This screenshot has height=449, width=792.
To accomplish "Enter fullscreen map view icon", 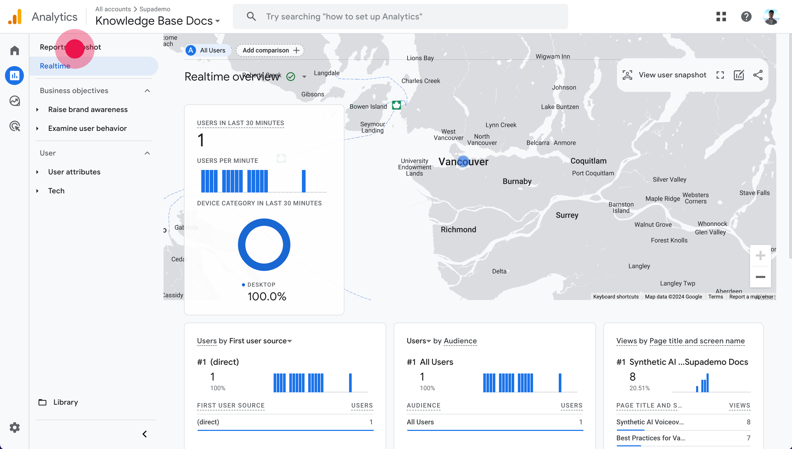I will 720,75.
